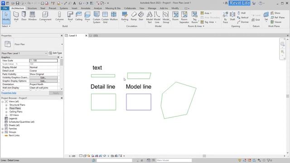Open the Floor Plan type selector dropdown

tap(62, 44)
